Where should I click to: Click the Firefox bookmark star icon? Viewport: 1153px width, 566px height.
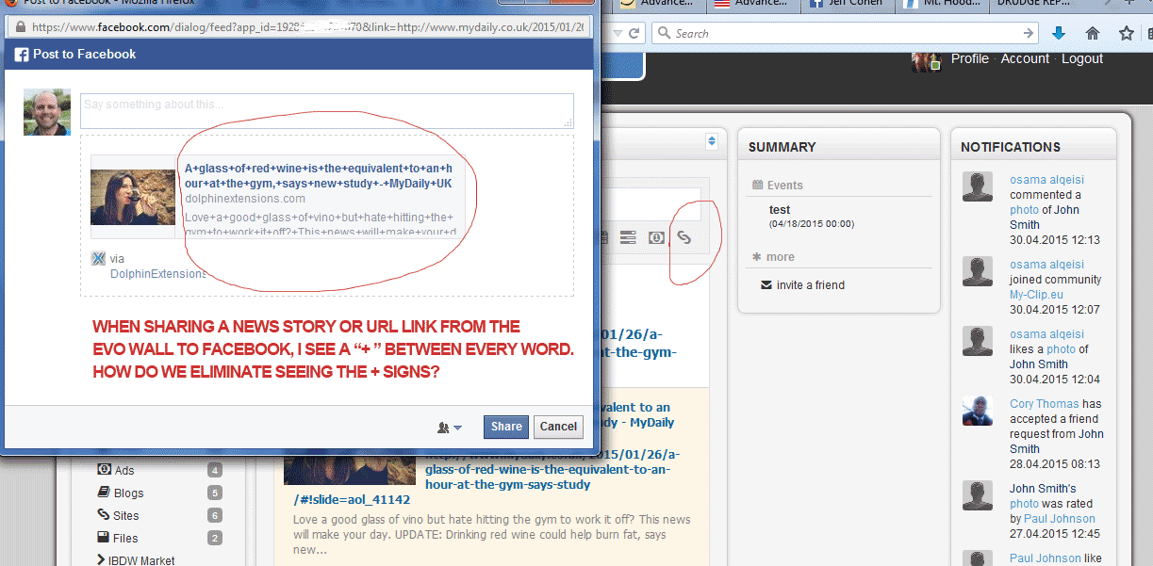click(x=1126, y=33)
